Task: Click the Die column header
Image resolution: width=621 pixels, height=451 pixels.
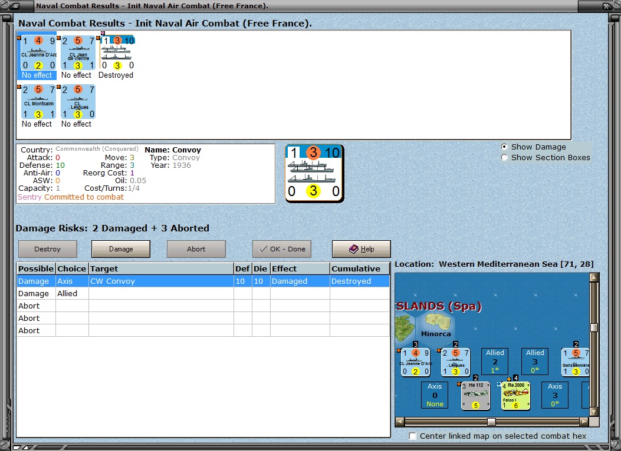Action: (261, 269)
